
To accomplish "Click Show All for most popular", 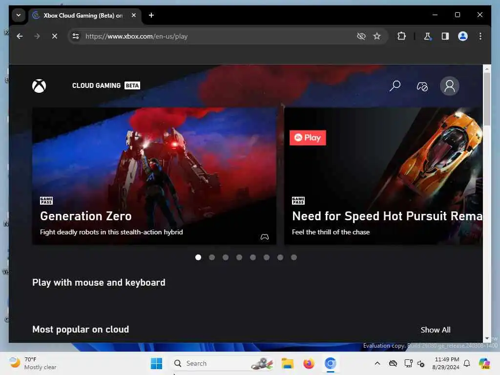I will (435, 330).
